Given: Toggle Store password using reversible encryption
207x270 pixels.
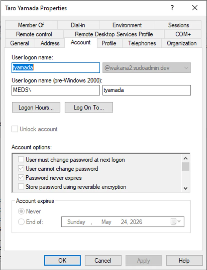Looking at the screenshot, I should point(22,187).
